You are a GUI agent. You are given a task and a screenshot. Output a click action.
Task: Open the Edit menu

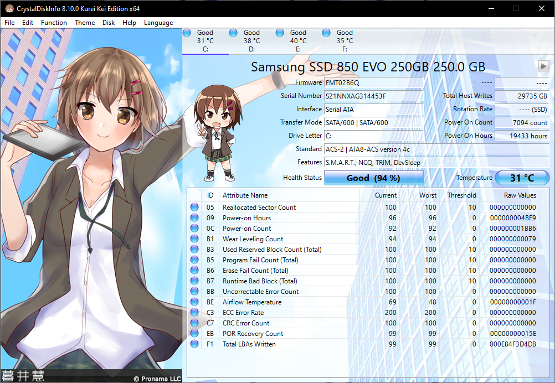(28, 23)
